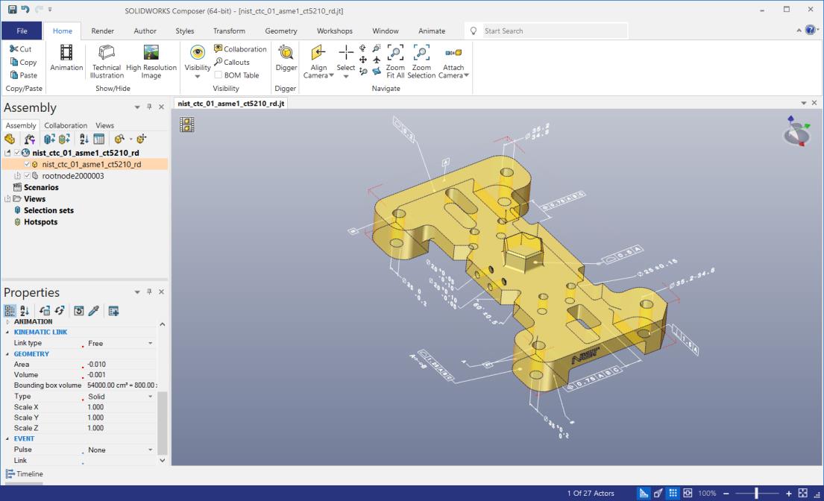Open the Animation mode film icon
This screenshot has width=824, height=501.
pos(66,52)
